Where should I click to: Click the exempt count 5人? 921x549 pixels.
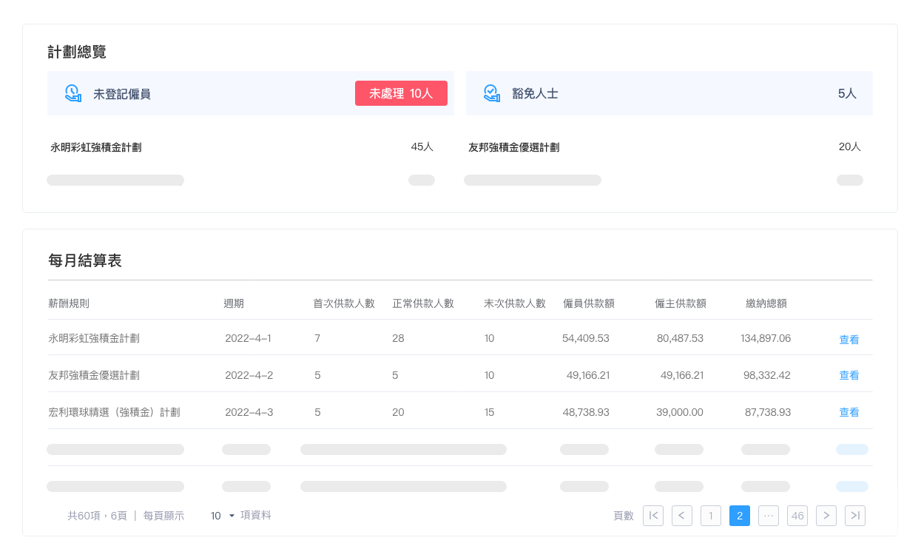click(847, 93)
